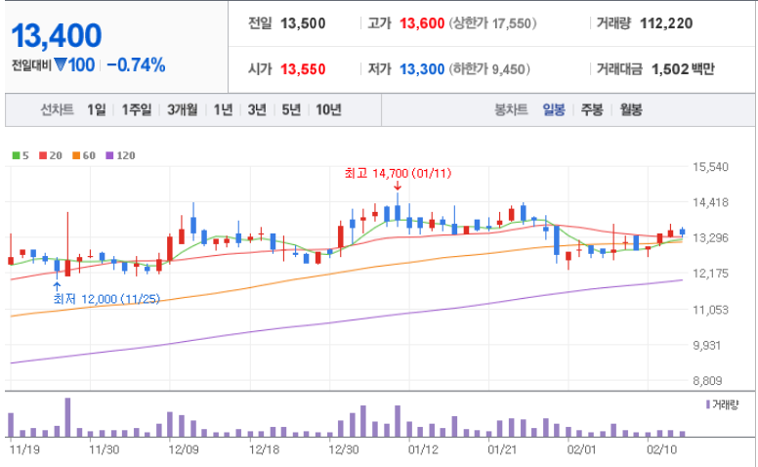Click the 12,175 price axis label
Screen dimensions: 758x467
pyautogui.click(x=710, y=274)
